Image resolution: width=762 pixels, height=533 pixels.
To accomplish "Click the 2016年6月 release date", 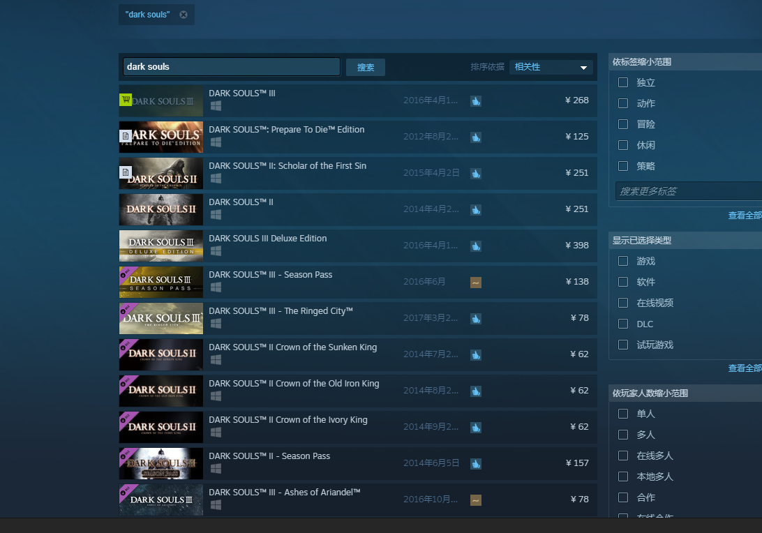I will point(424,282).
